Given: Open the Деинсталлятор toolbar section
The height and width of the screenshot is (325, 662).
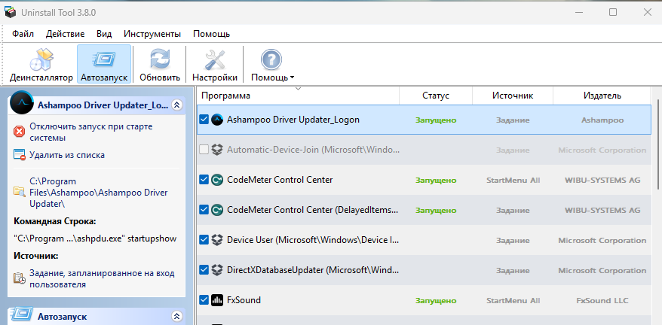Looking at the screenshot, I should (41, 65).
